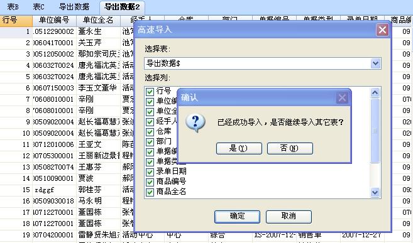
Task: Toggle the 单位编号 column checkbox
Action: 150,102
